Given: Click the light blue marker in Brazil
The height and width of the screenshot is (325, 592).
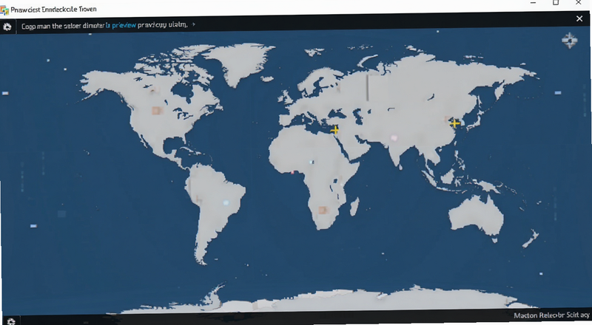Looking at the screenshot, I should coord(226,203).
